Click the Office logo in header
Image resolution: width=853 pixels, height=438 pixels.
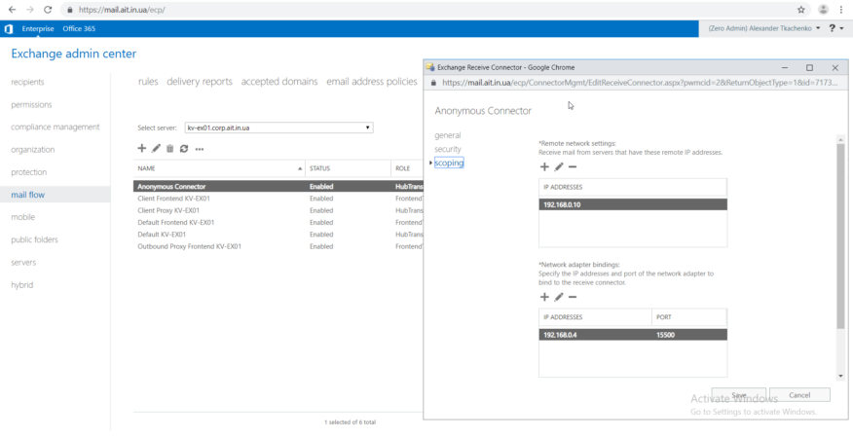point(8,29)
